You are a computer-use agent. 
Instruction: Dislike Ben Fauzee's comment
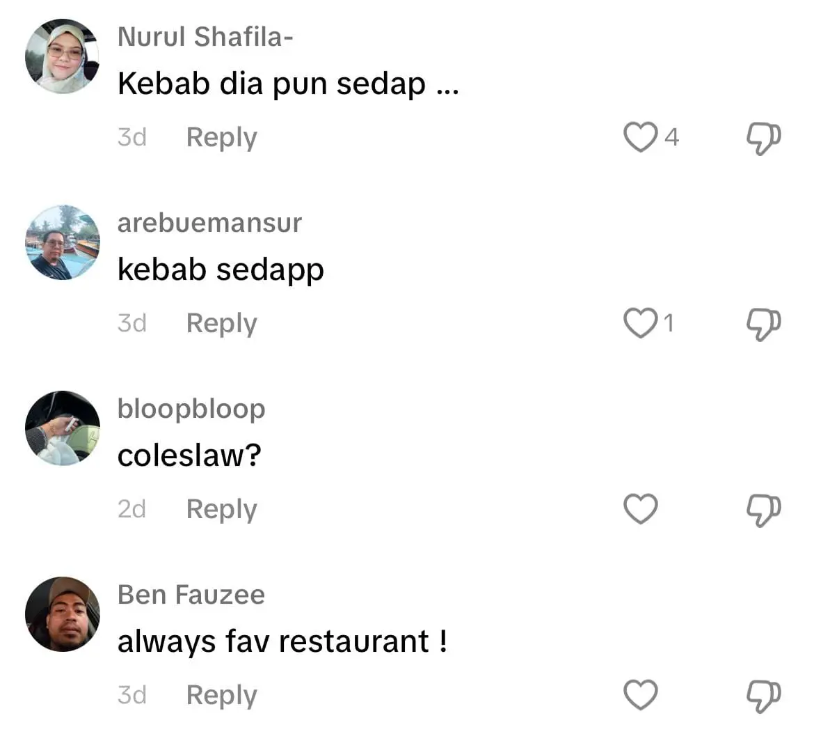(763, 696)
